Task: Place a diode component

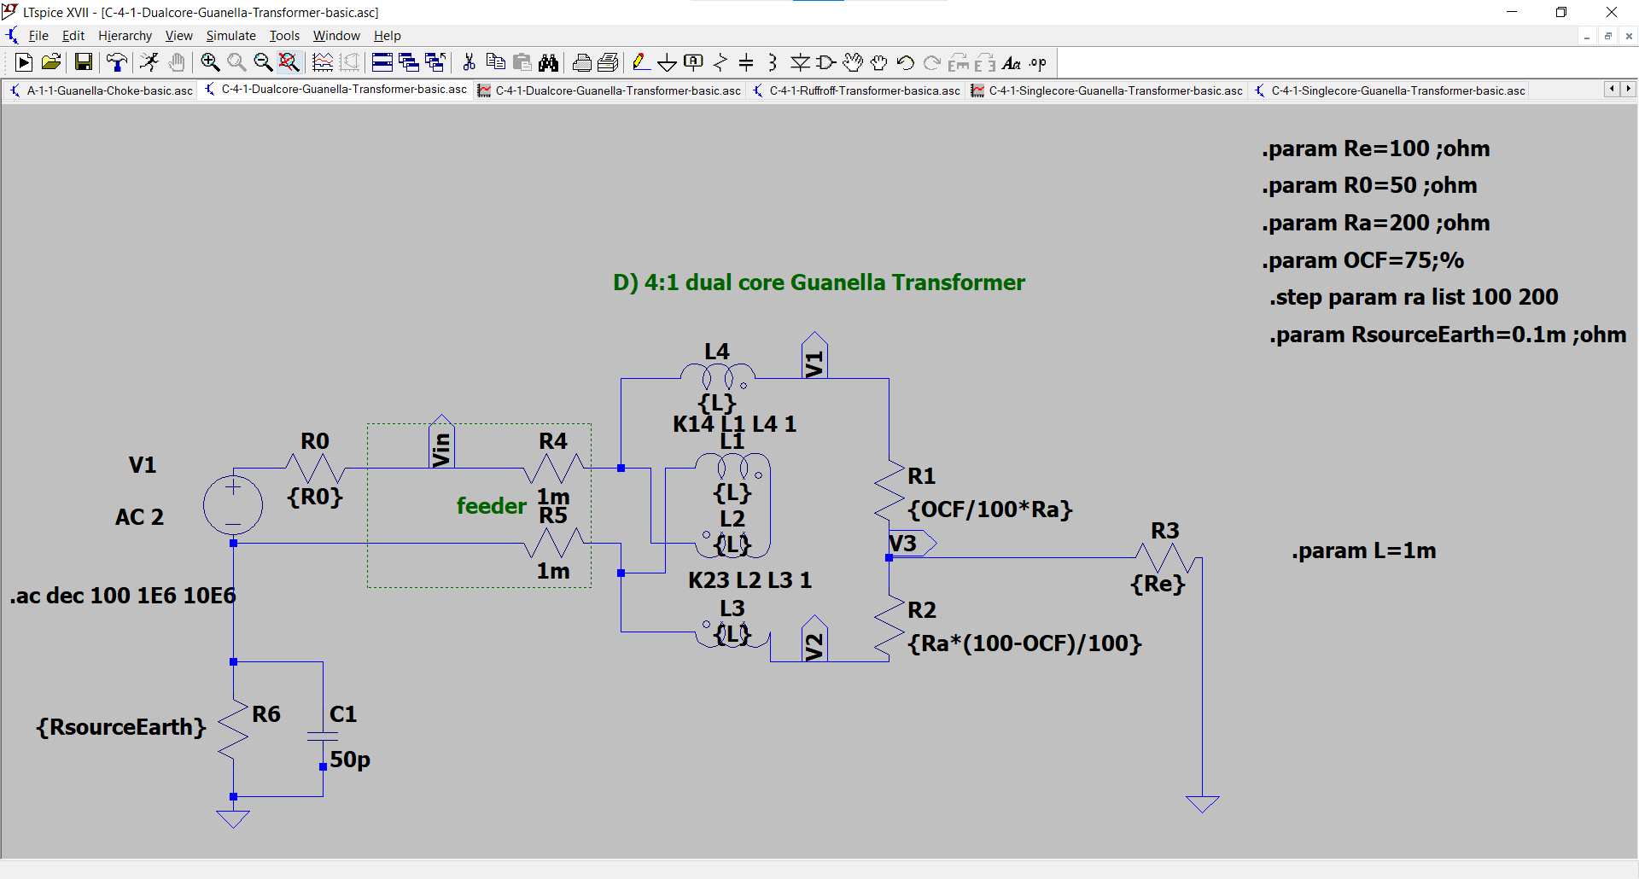Action: tap(800, 62)
